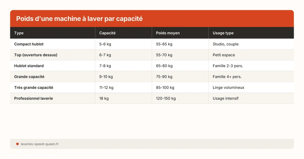Select the 'Usage intensif' cell

pos(226,98)
